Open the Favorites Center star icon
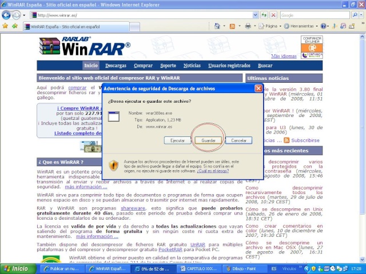The image size is (366, 274). pos(5,26)
